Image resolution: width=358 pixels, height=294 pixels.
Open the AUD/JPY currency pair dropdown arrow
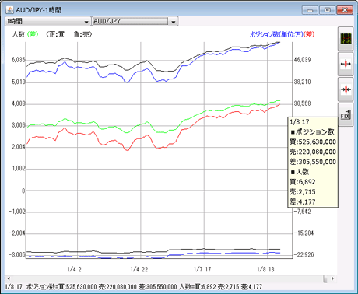[174, 22]
